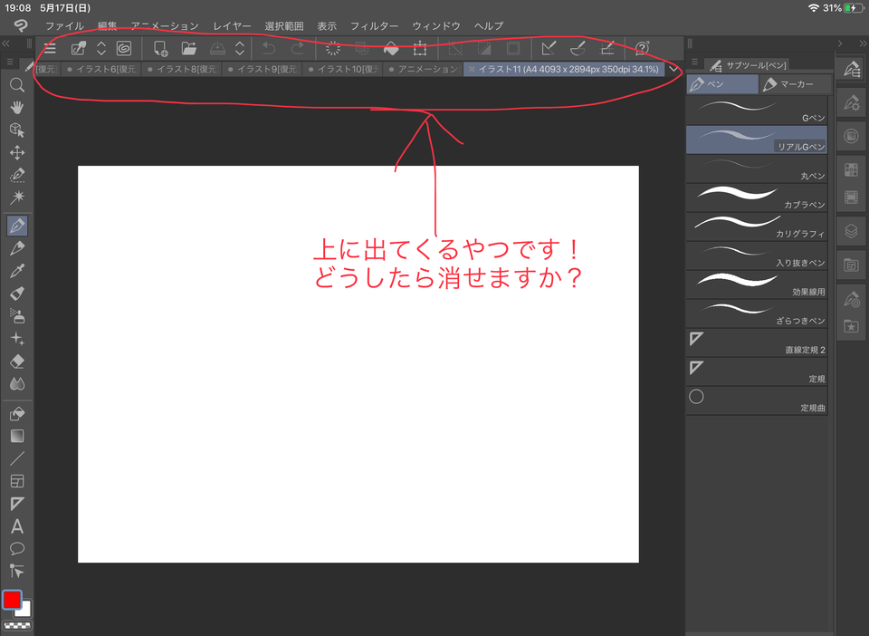869x636 pixels.
Task: Open the Layer panel stack icon
Action: (850, 230)
